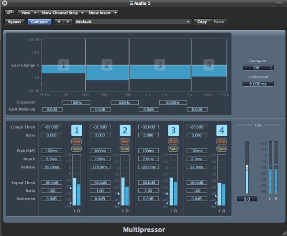Close the Audio 1 plugin window
Viewport: 287px width, 236px height.
[4, 3]
